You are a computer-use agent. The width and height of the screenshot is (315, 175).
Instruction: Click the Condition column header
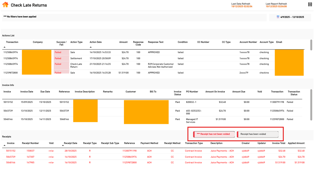(x=183, y=42)
